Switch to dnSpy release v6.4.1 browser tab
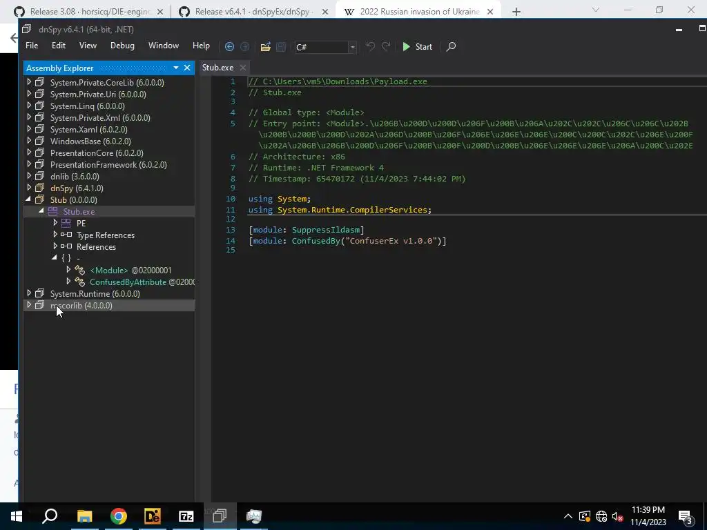This screenshot has width=707, height=530. 253,12
